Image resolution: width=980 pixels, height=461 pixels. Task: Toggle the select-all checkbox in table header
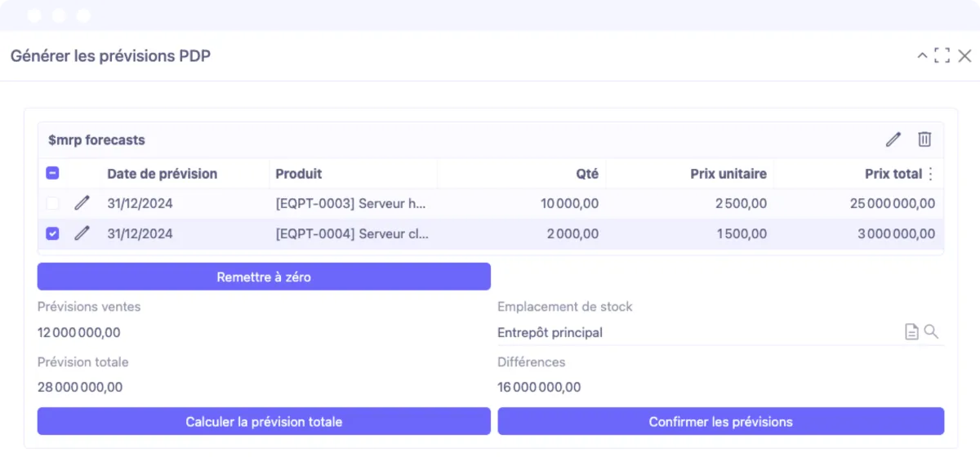point(52,173)
